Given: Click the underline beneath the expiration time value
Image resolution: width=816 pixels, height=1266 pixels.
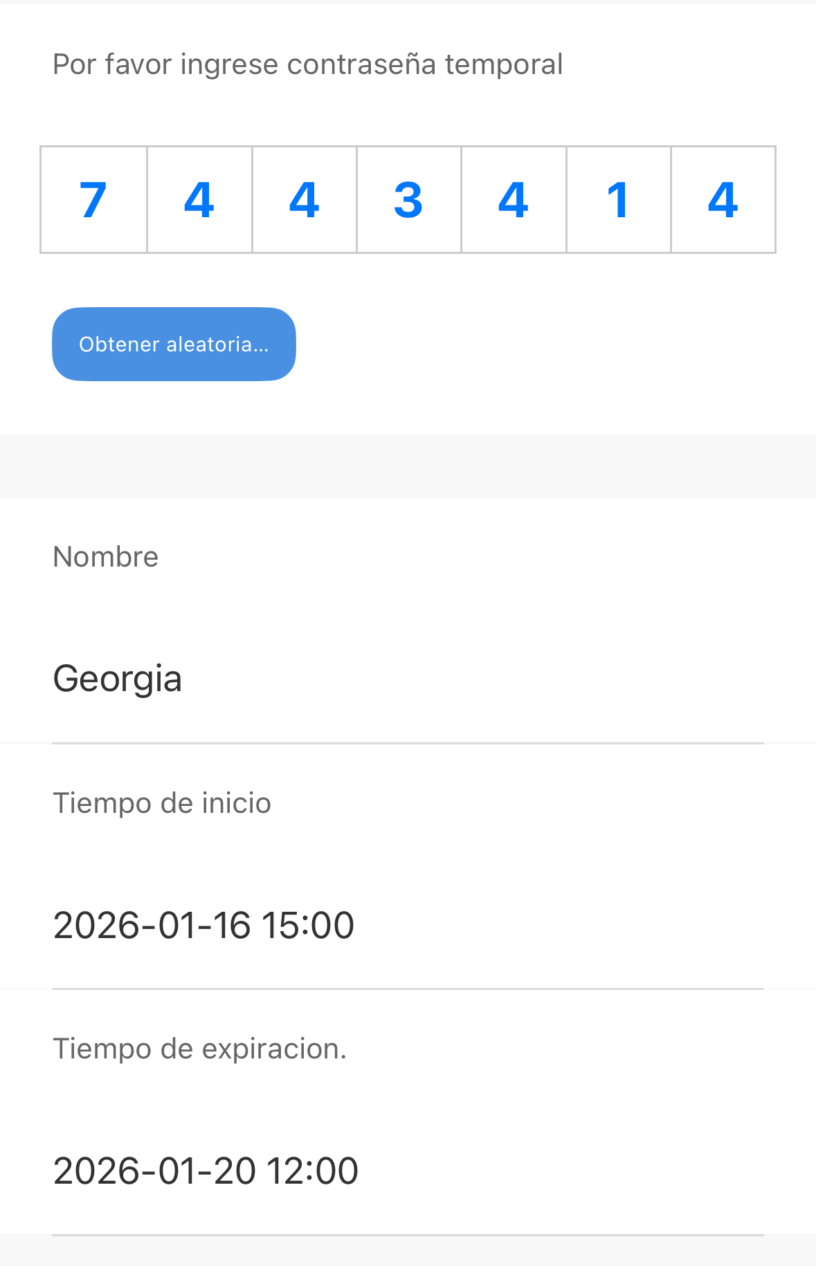Looking at the screenshot, I should pos(408,1235).
